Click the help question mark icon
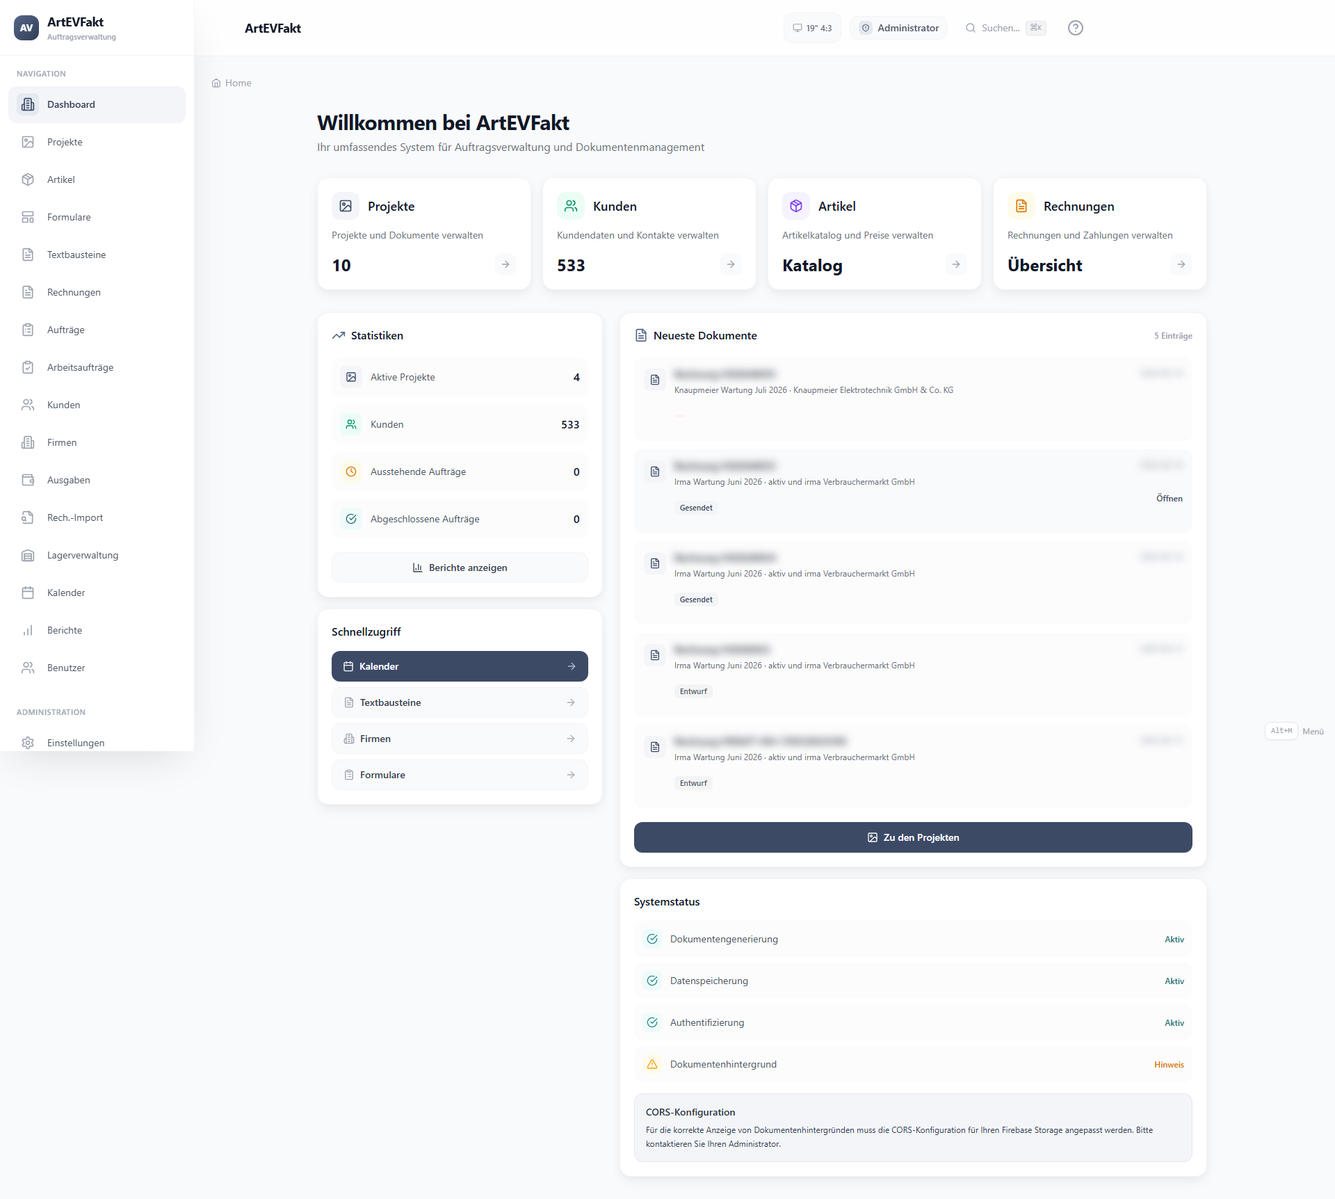The width and height of the screenshot is (1335, 1199). tap(1076, 28)
